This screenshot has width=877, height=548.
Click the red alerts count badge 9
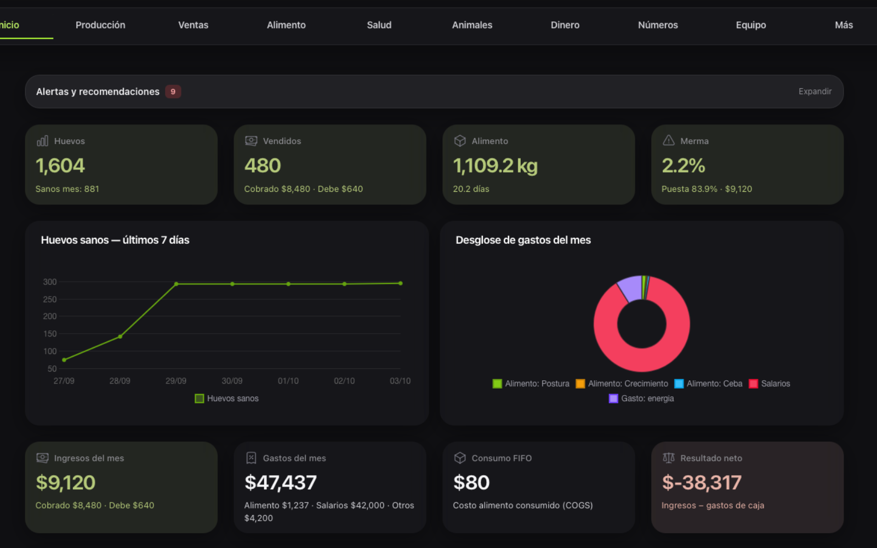coord(173,92)
